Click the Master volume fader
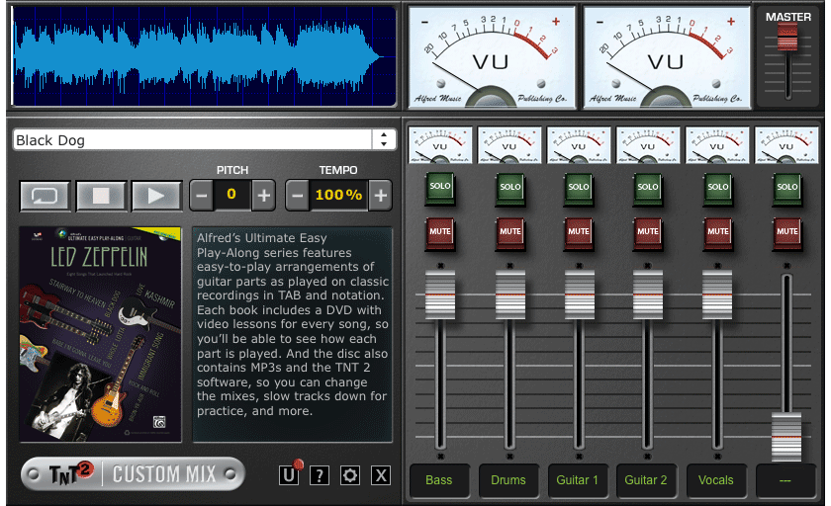 point(787,40)
